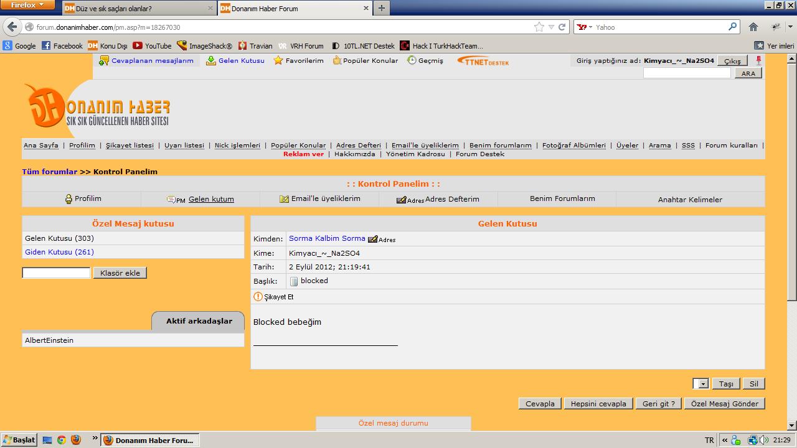
Task: Open Cevaplanan mesajlarım link
Action: click(146, 61)
